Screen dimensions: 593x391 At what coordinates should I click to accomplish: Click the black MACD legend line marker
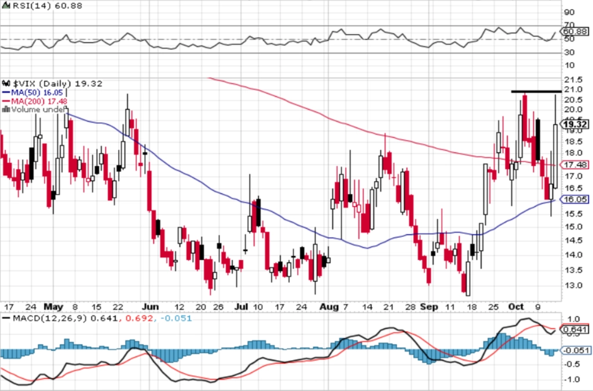6,318
